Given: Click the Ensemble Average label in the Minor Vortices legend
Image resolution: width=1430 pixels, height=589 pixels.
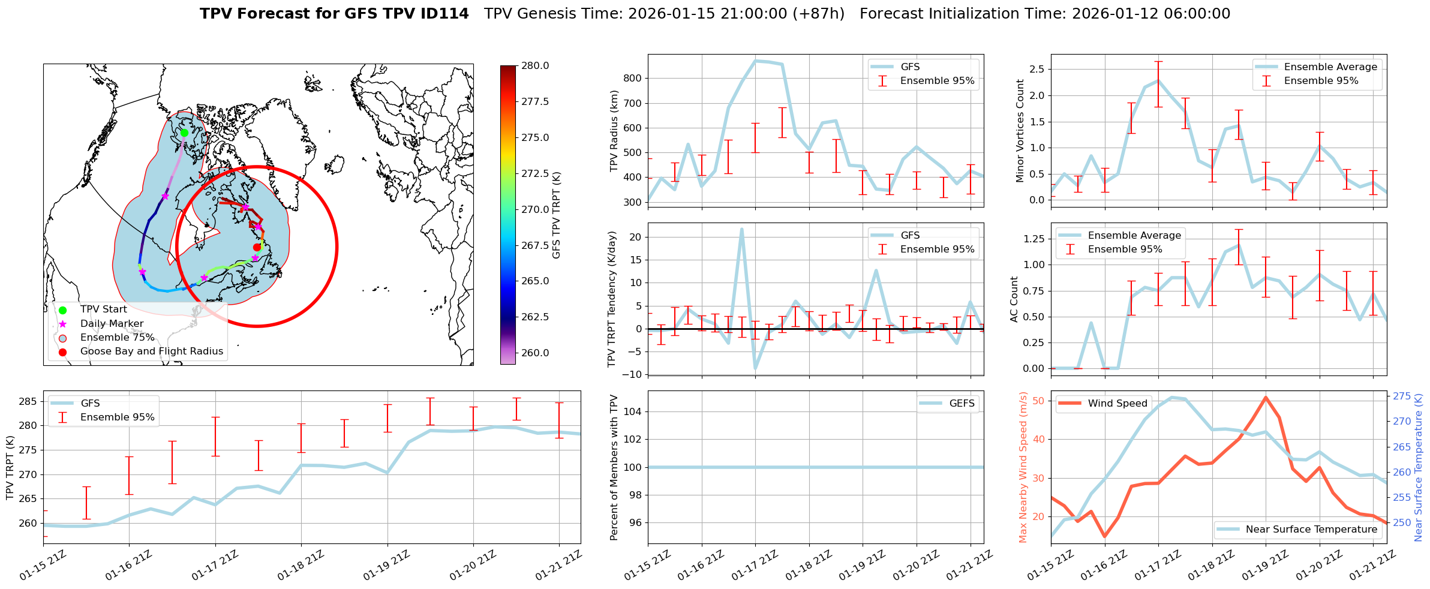Looking at the screenshot, I should coord(1330,67).
